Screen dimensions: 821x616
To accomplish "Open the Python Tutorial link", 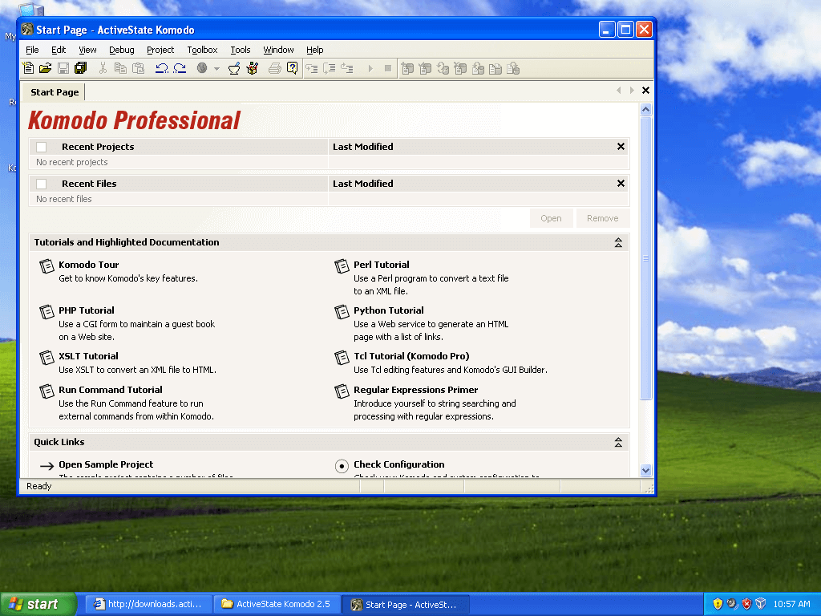I will point(389,310).
